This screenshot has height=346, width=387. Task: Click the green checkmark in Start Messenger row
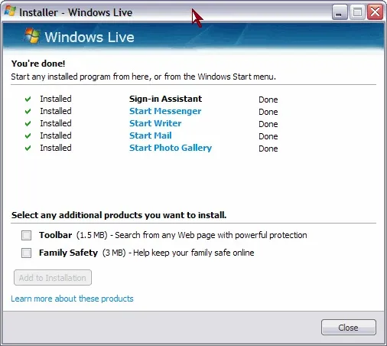click(x=28, y=111)
